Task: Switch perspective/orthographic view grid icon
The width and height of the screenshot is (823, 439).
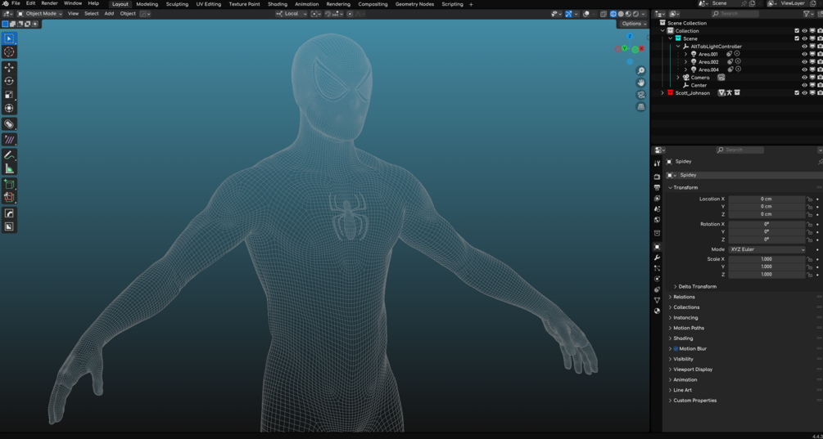Action: [641, 107]
